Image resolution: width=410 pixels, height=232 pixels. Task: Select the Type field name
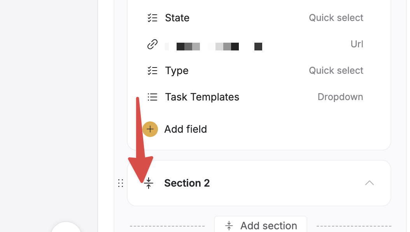[x=177, y=71]
